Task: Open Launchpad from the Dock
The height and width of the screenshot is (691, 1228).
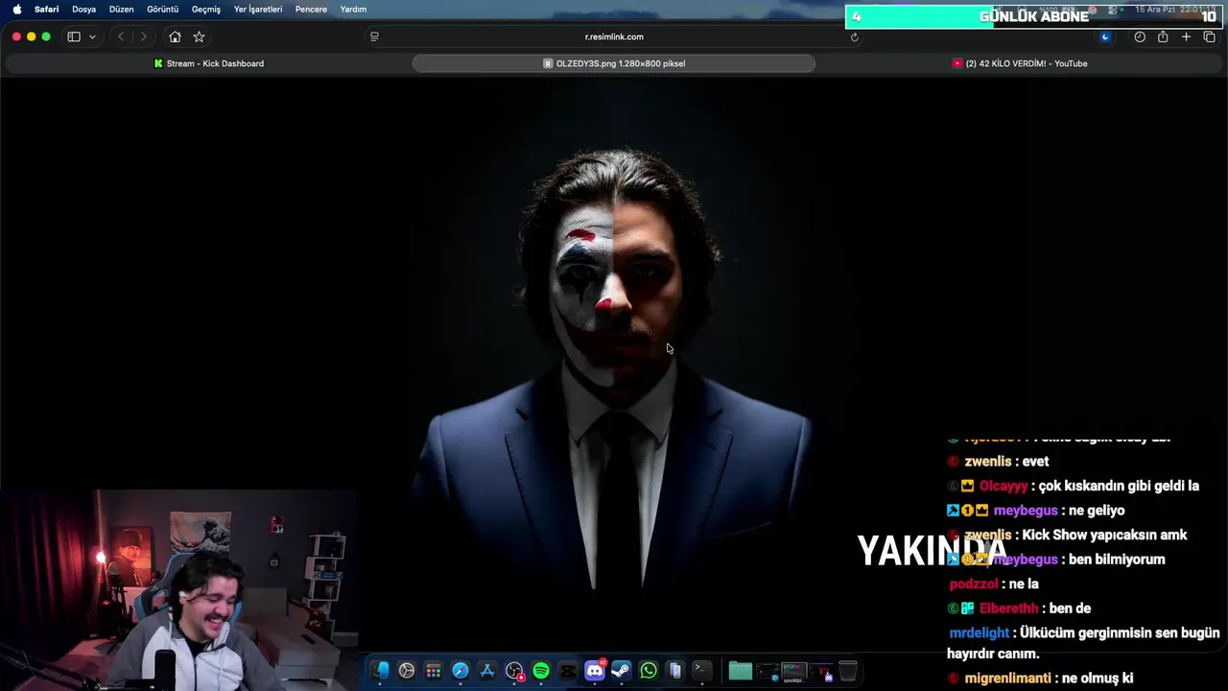Action: (x=434, y=671)
